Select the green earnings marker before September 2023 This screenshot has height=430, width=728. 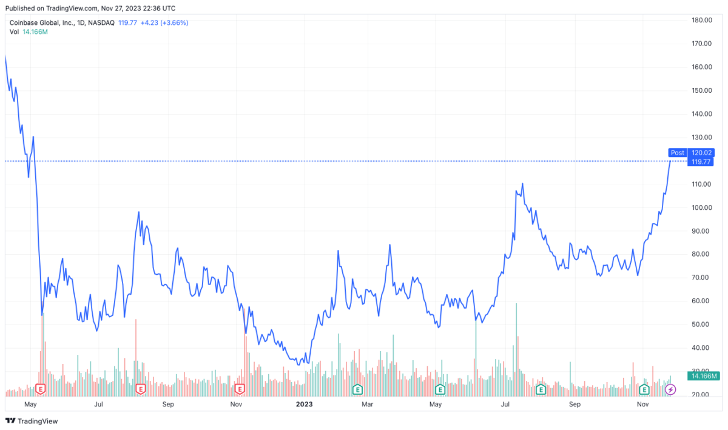pyautogui.click(x=540, y=388)
